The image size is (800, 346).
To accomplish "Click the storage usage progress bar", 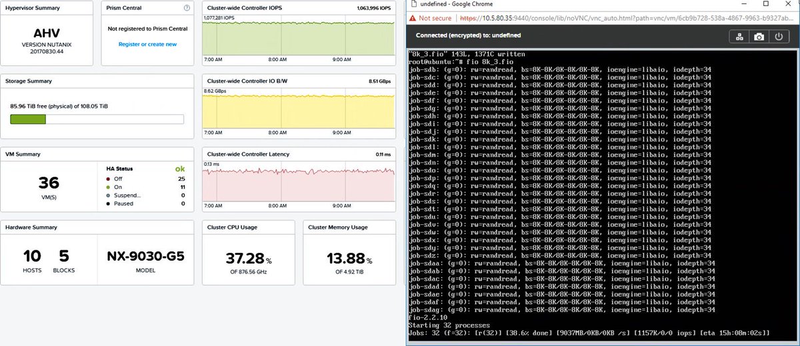I will 97,119.
